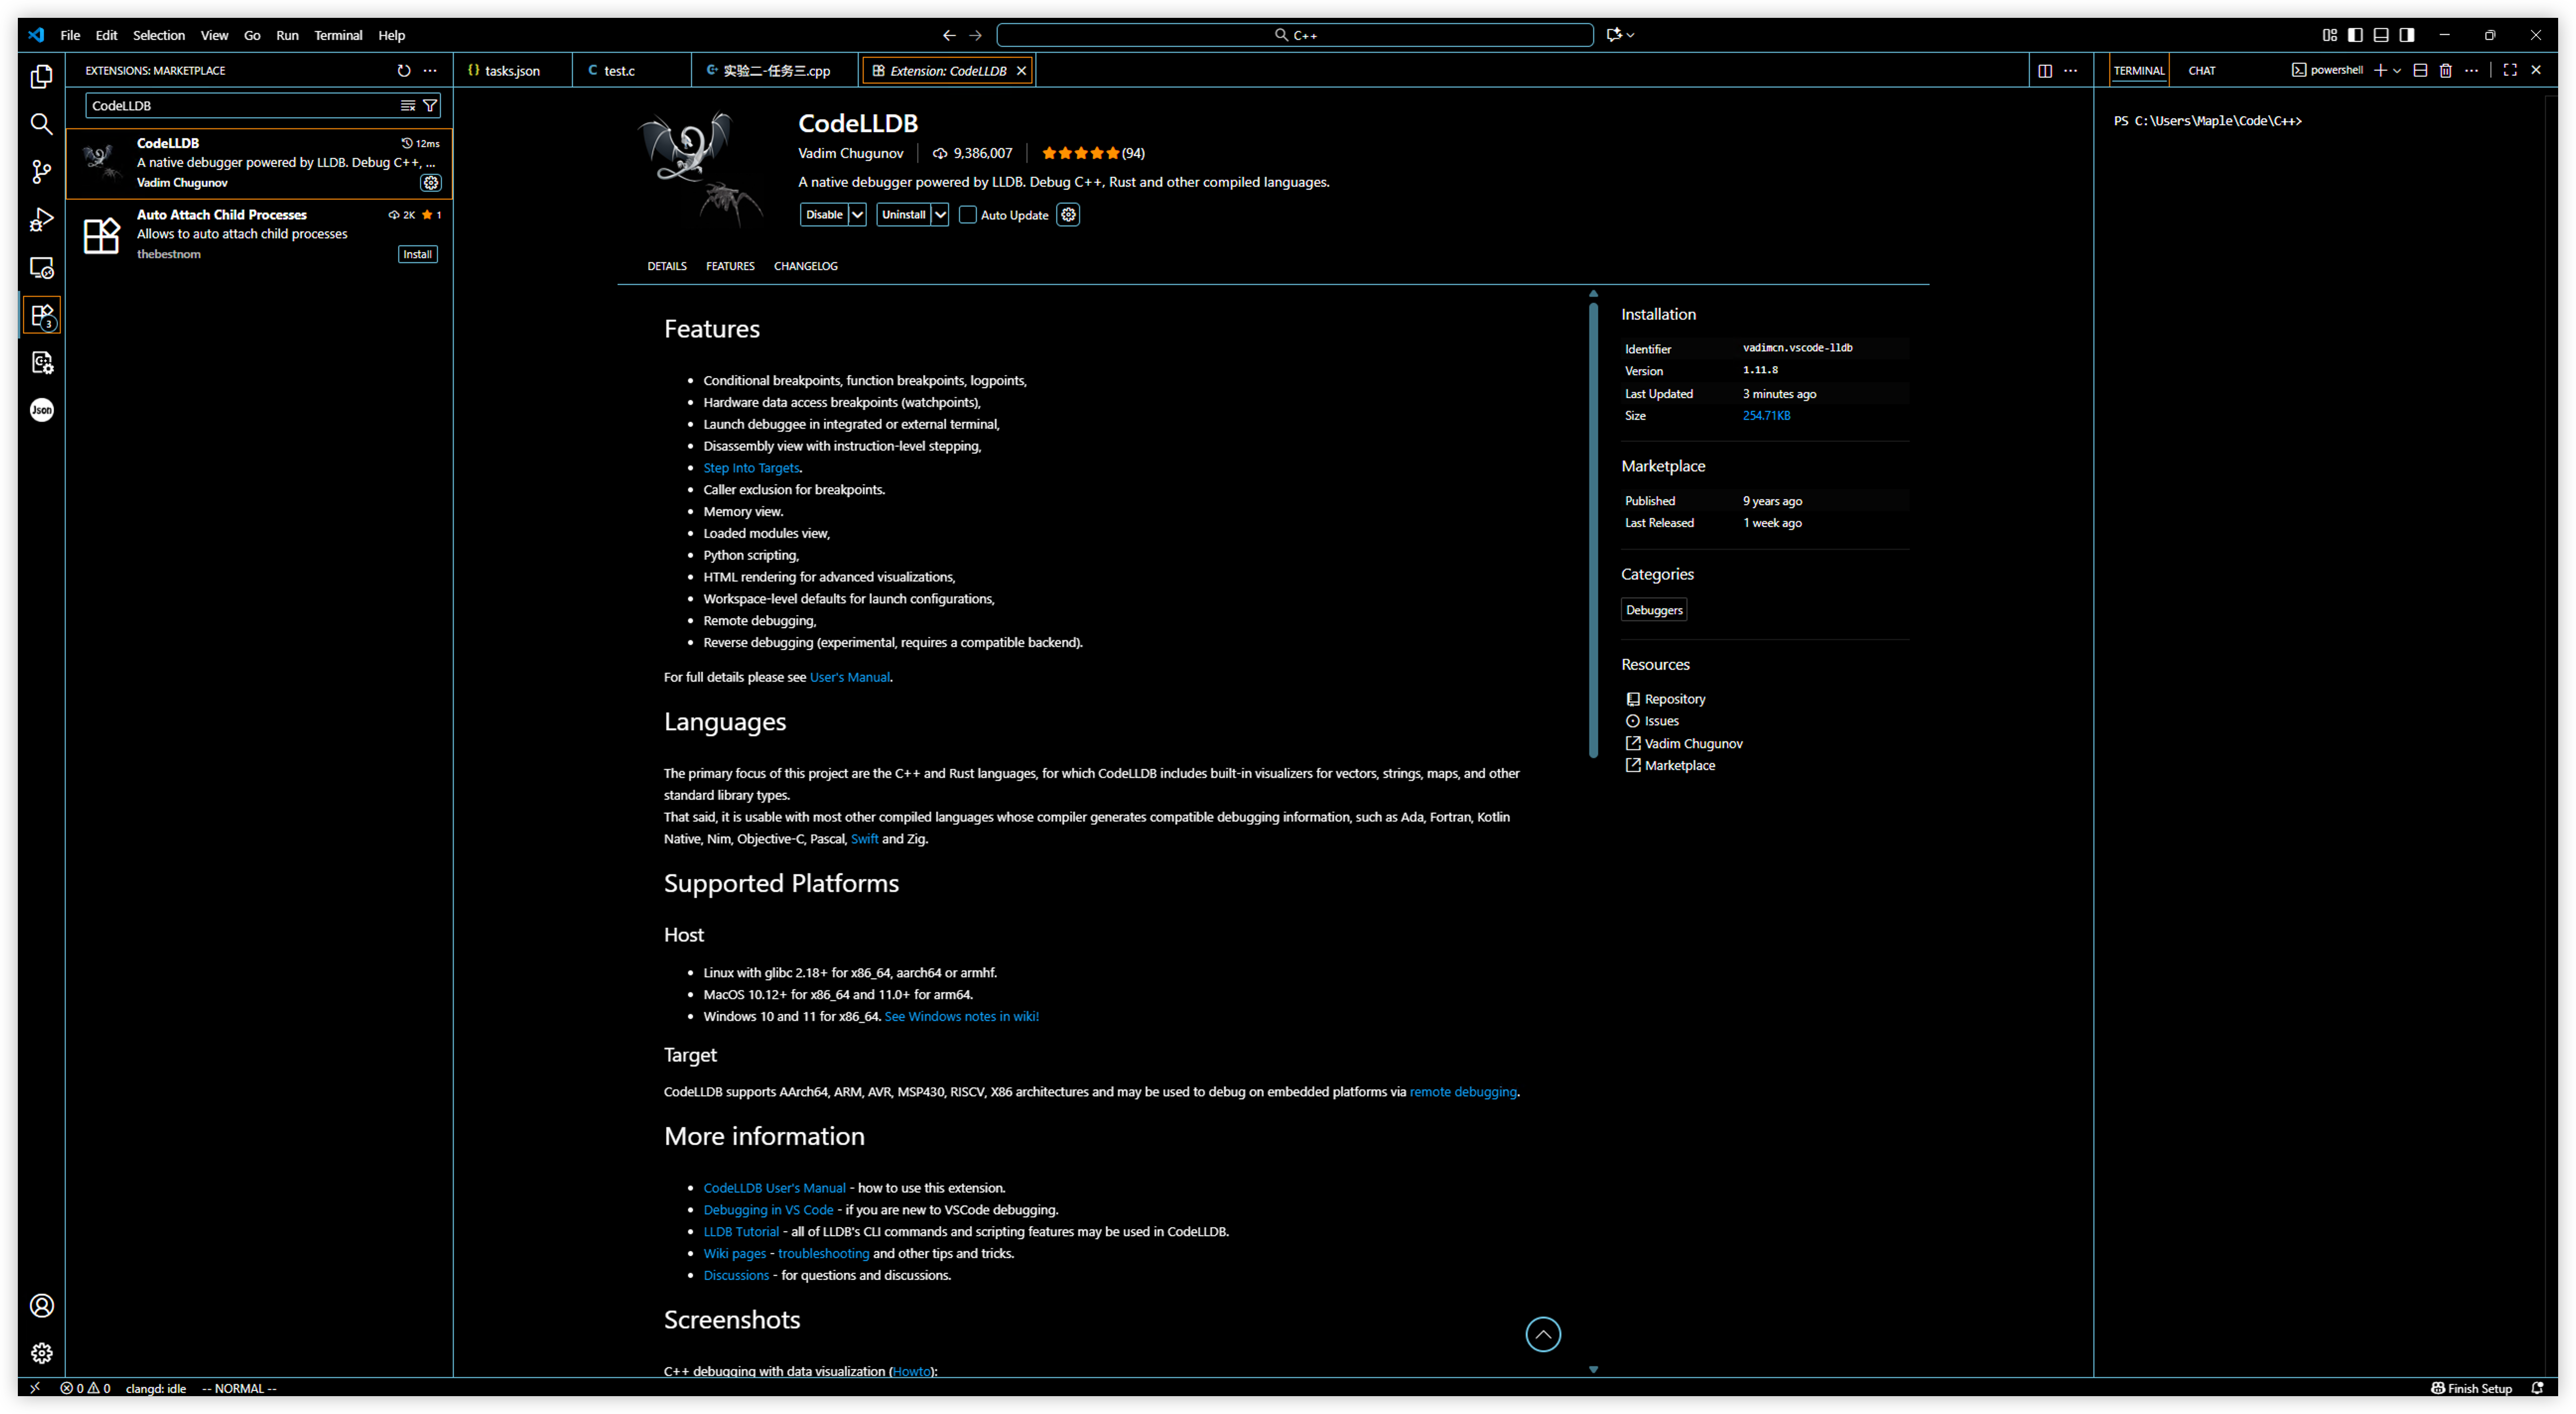Open the Run and Debug view

point(41,220)
